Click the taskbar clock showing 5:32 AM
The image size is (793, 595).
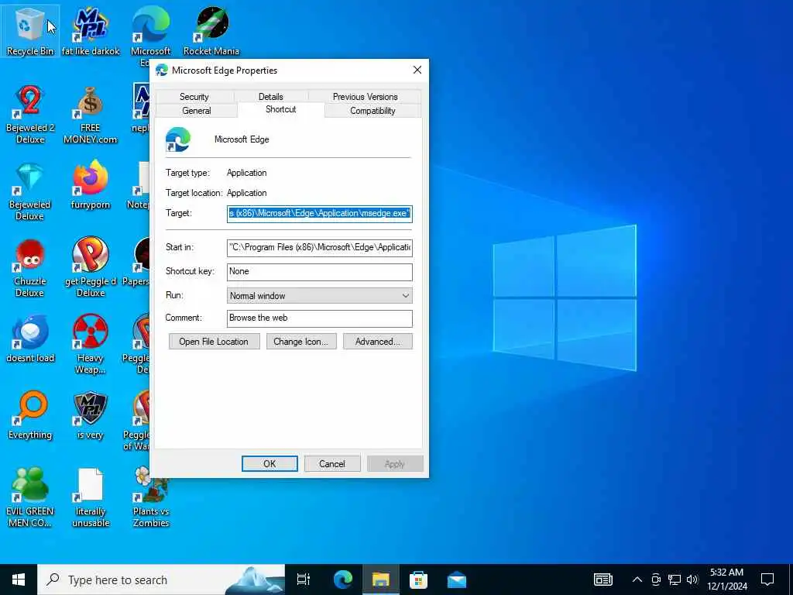pos(726,580)
